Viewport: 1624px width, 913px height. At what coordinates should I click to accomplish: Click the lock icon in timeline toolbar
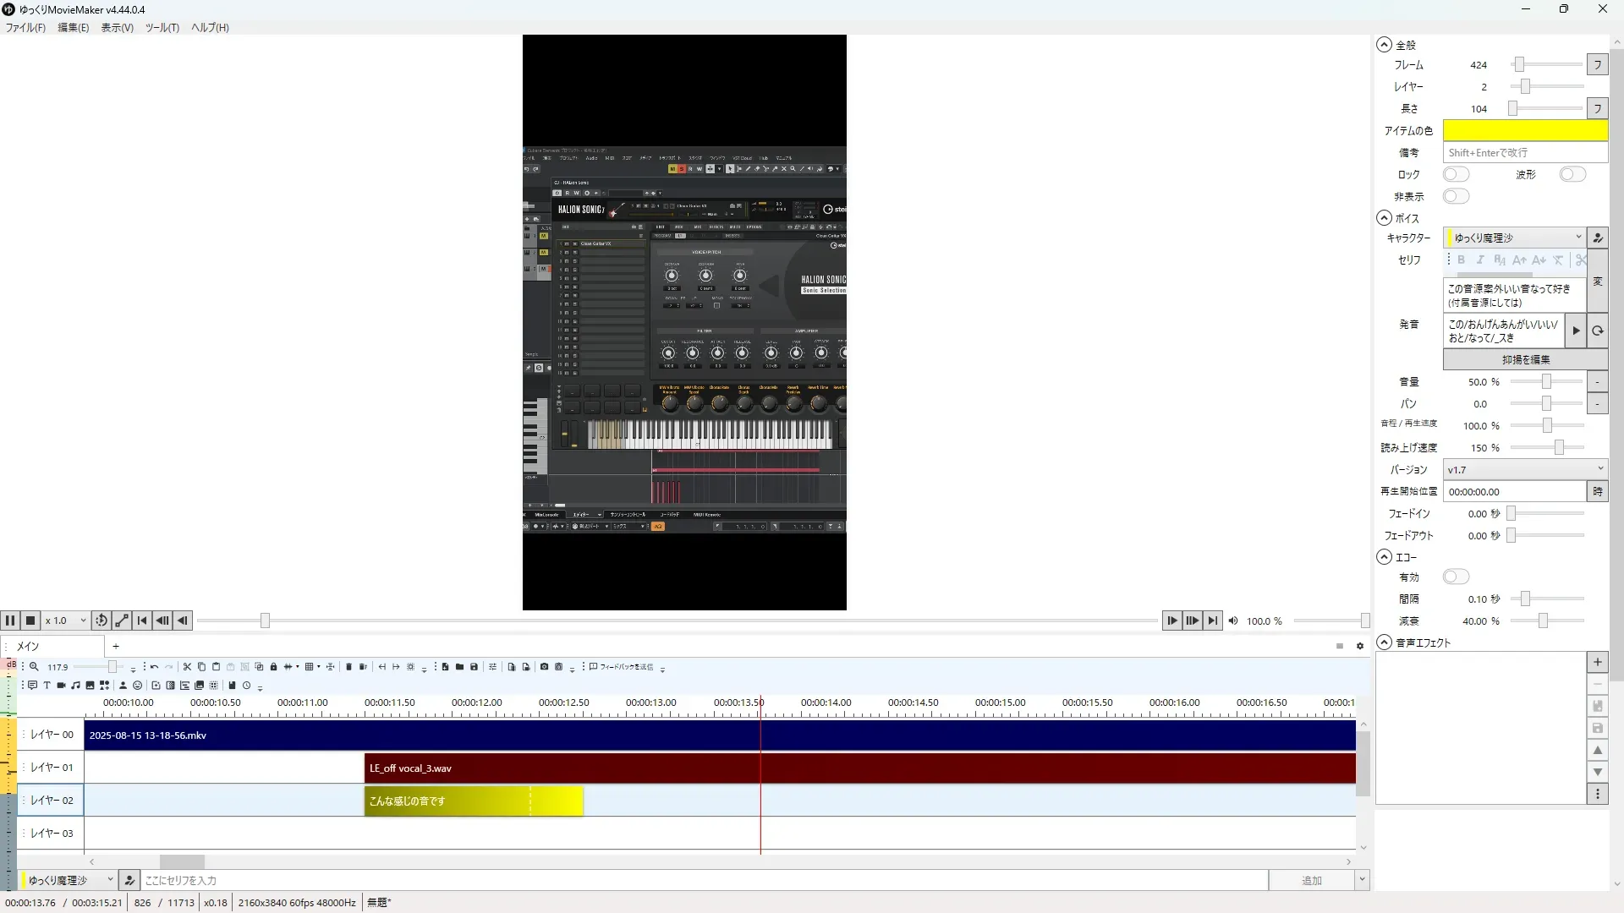click(273, 667)
